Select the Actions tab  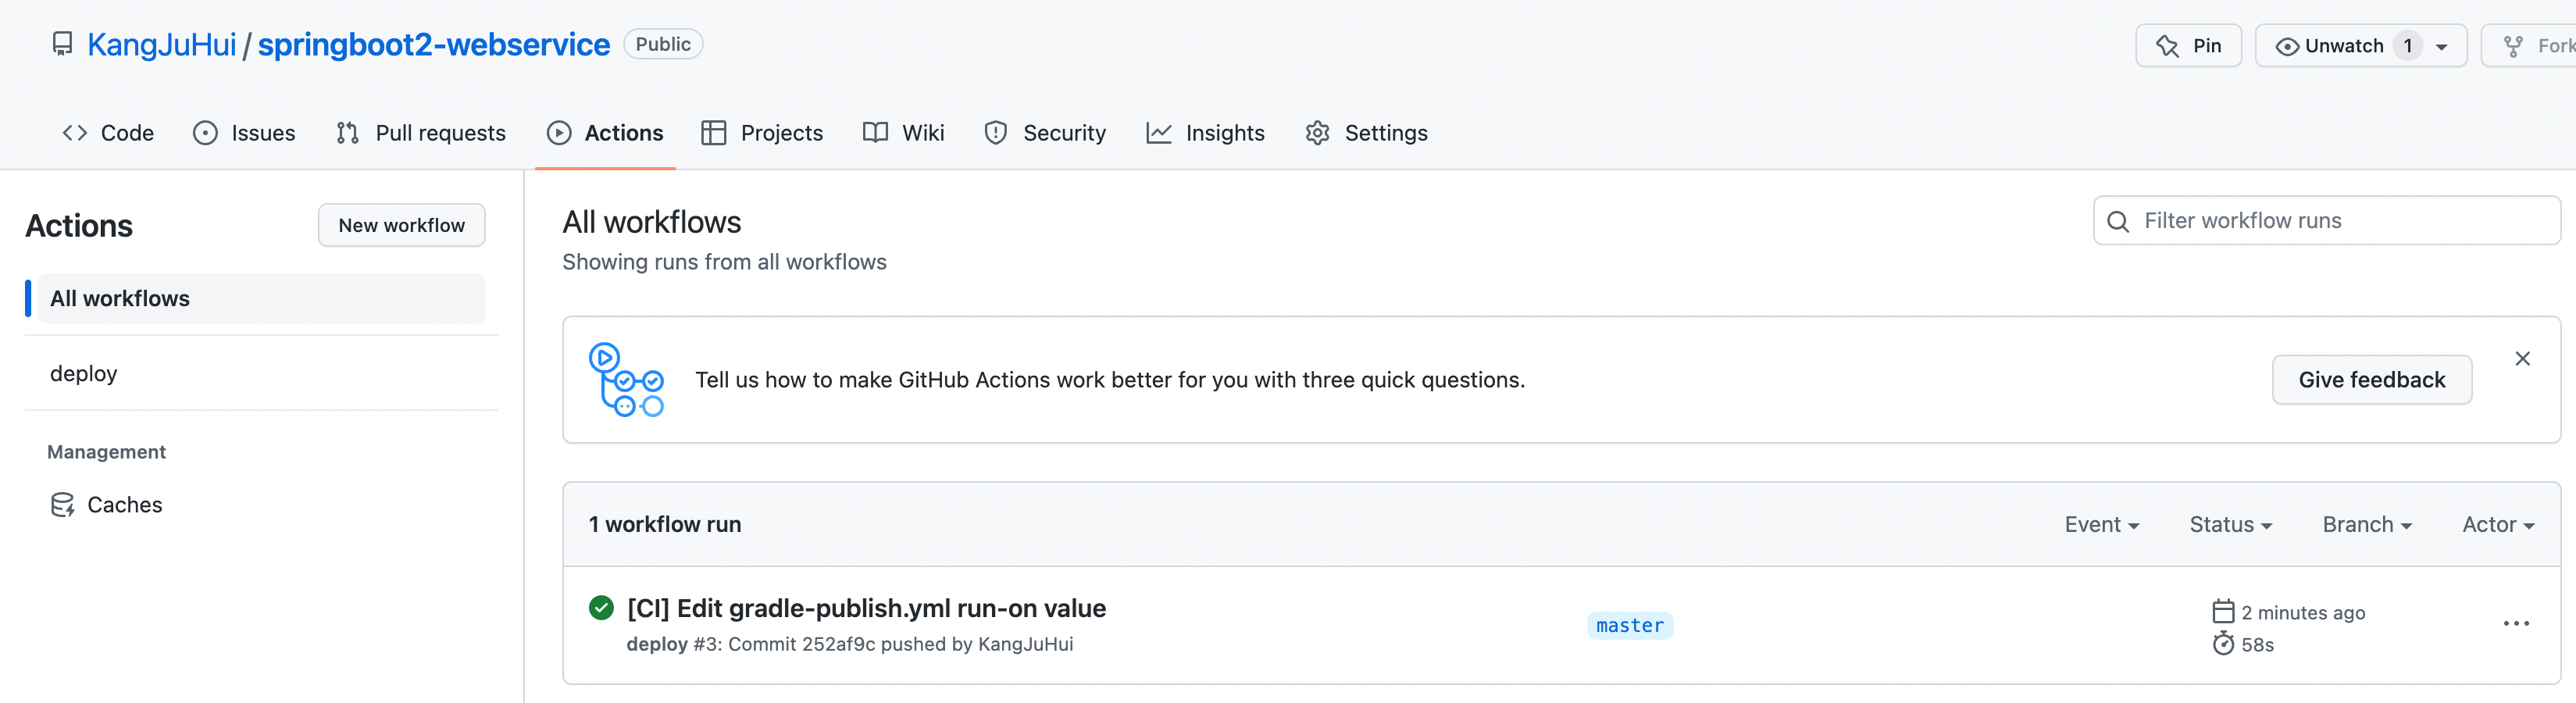605,133
